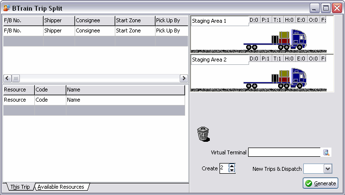Click the BTrain app icon in title bar
This screenshot has height=195, width=345.
click(6, 8)
